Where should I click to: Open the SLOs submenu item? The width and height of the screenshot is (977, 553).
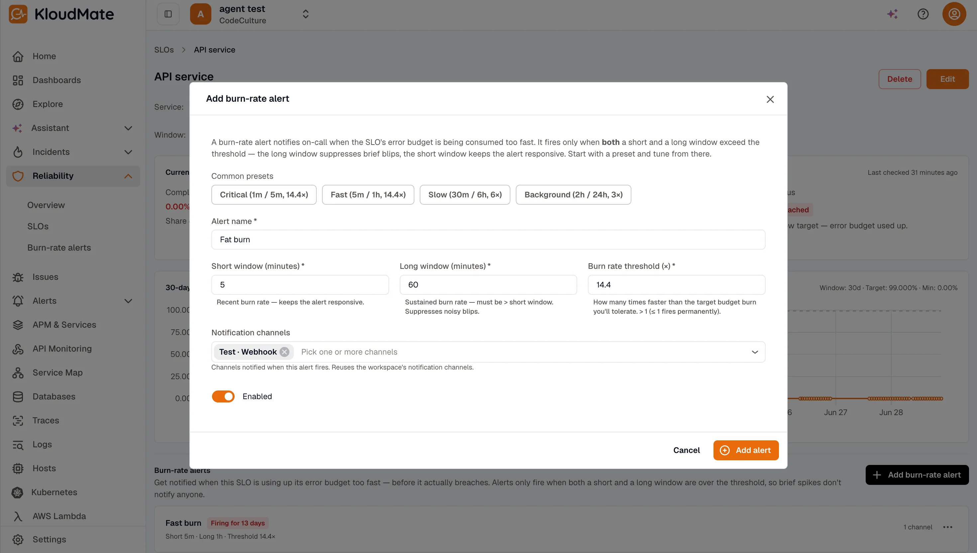[x=38, y=226]
